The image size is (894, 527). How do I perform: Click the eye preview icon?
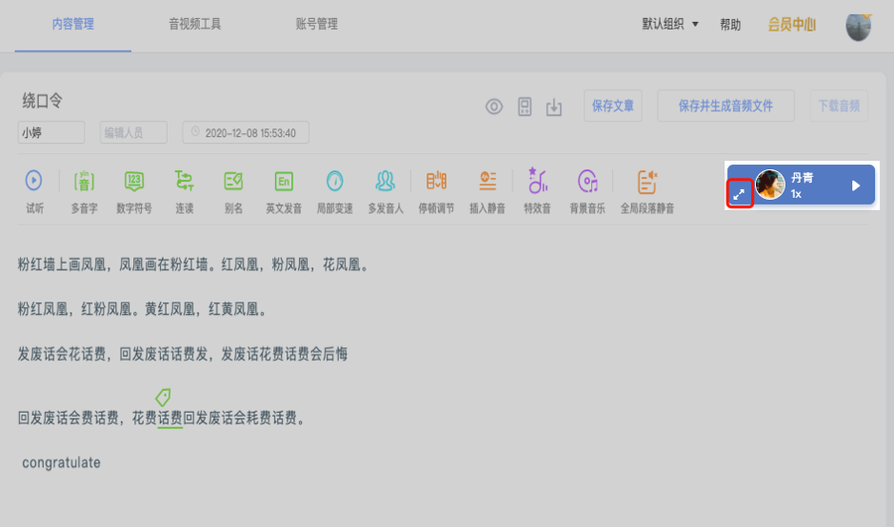(494, 107)
